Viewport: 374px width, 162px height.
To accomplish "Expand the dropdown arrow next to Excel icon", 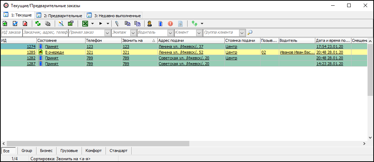I will pos(92,24).
